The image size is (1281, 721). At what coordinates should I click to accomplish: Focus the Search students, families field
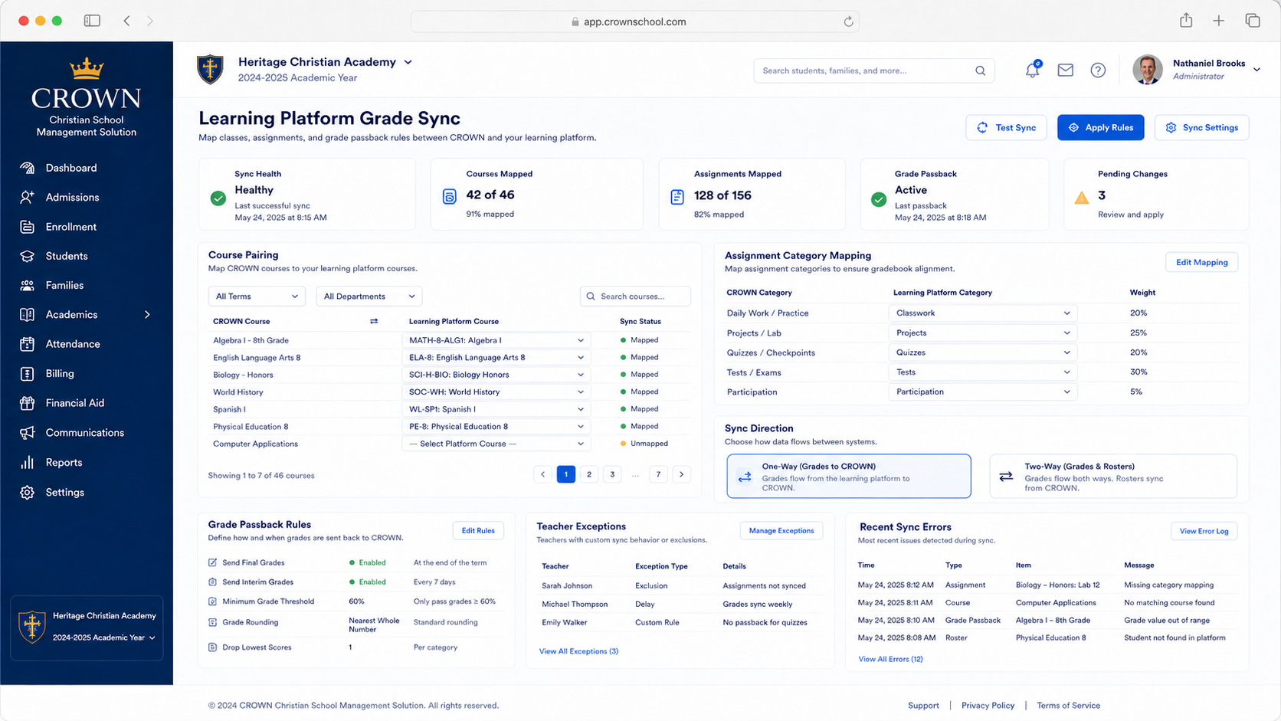click(x=873, y=70)
